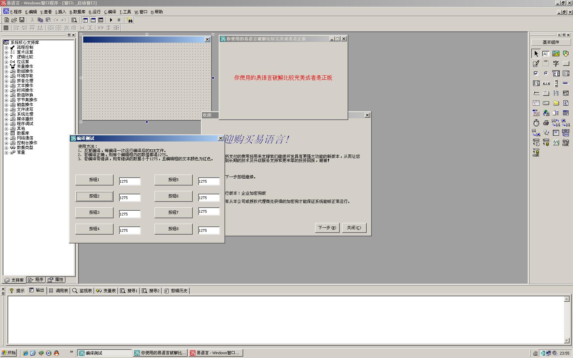Screen dimensions: 573x358
Task: Open the Windows 开始 start button
Action: 9,353
